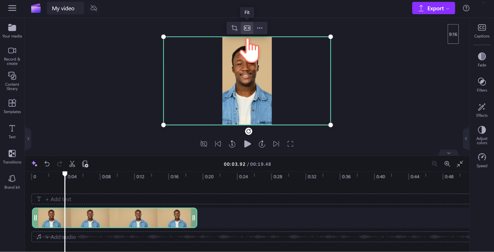Zoom out the timeline
Image resolution: width=494 pixels, height=252 pixels.
(x=435, y=164)
